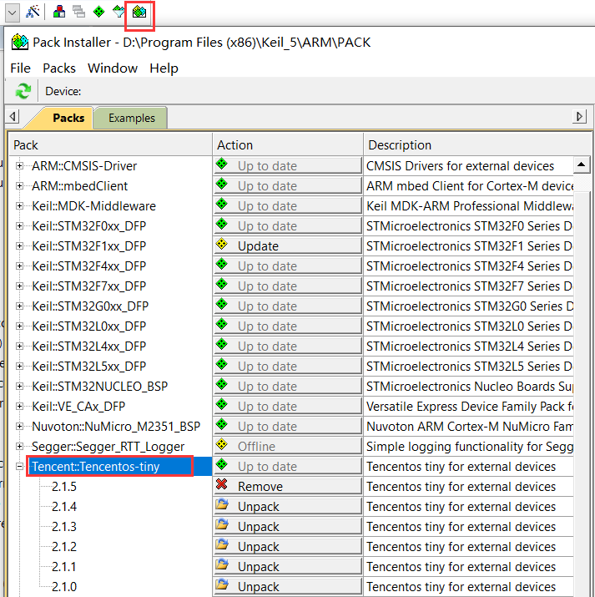Open the Packs menu
595x597 pixels.
[59, 68]
